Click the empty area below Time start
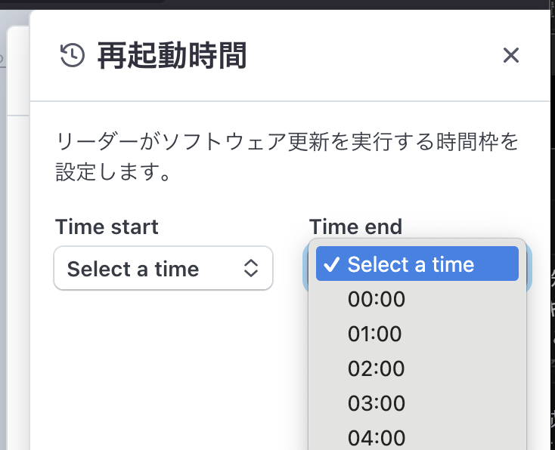555x450 pixels. (x=163, y=362)
